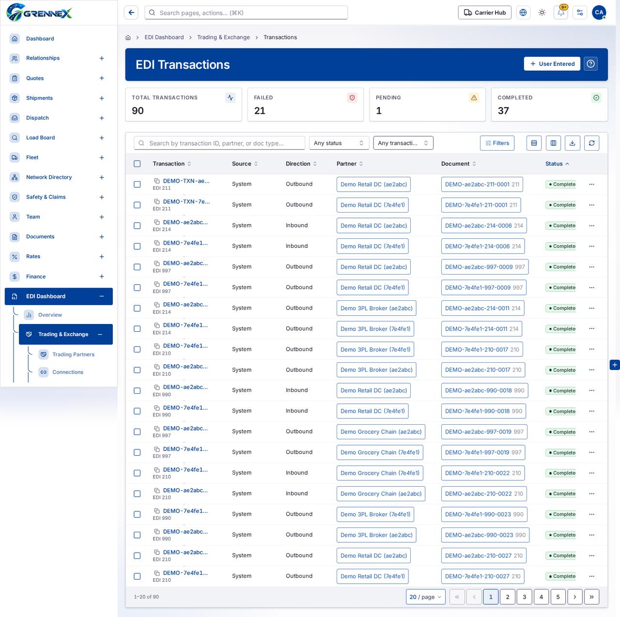Open the 20 / page size dropdown
Viewport: 620px width, 617px height.
pyautogui.click(x=425, y=597)
